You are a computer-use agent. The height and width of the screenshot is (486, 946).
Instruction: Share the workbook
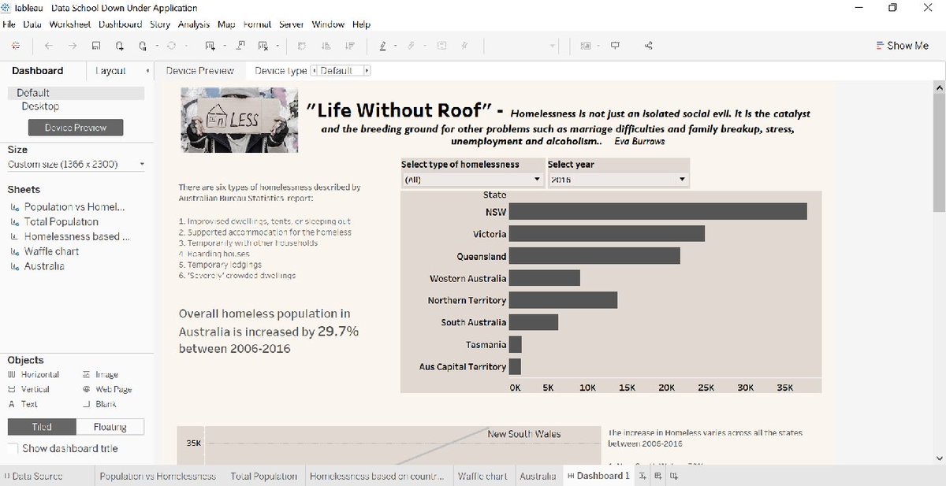coord(648,45)
